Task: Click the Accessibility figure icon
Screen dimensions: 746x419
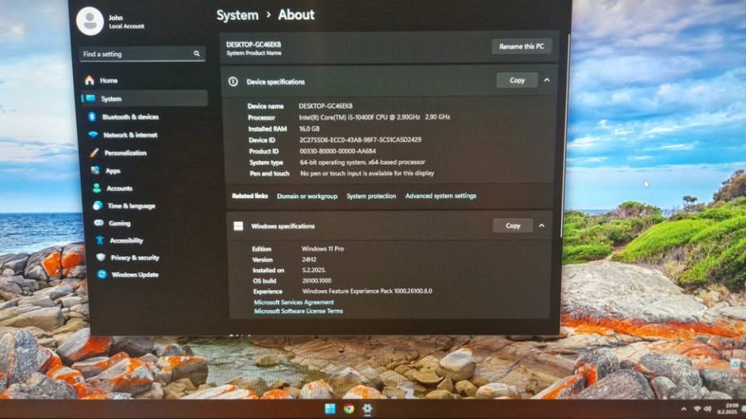Action: pos(100,240)
